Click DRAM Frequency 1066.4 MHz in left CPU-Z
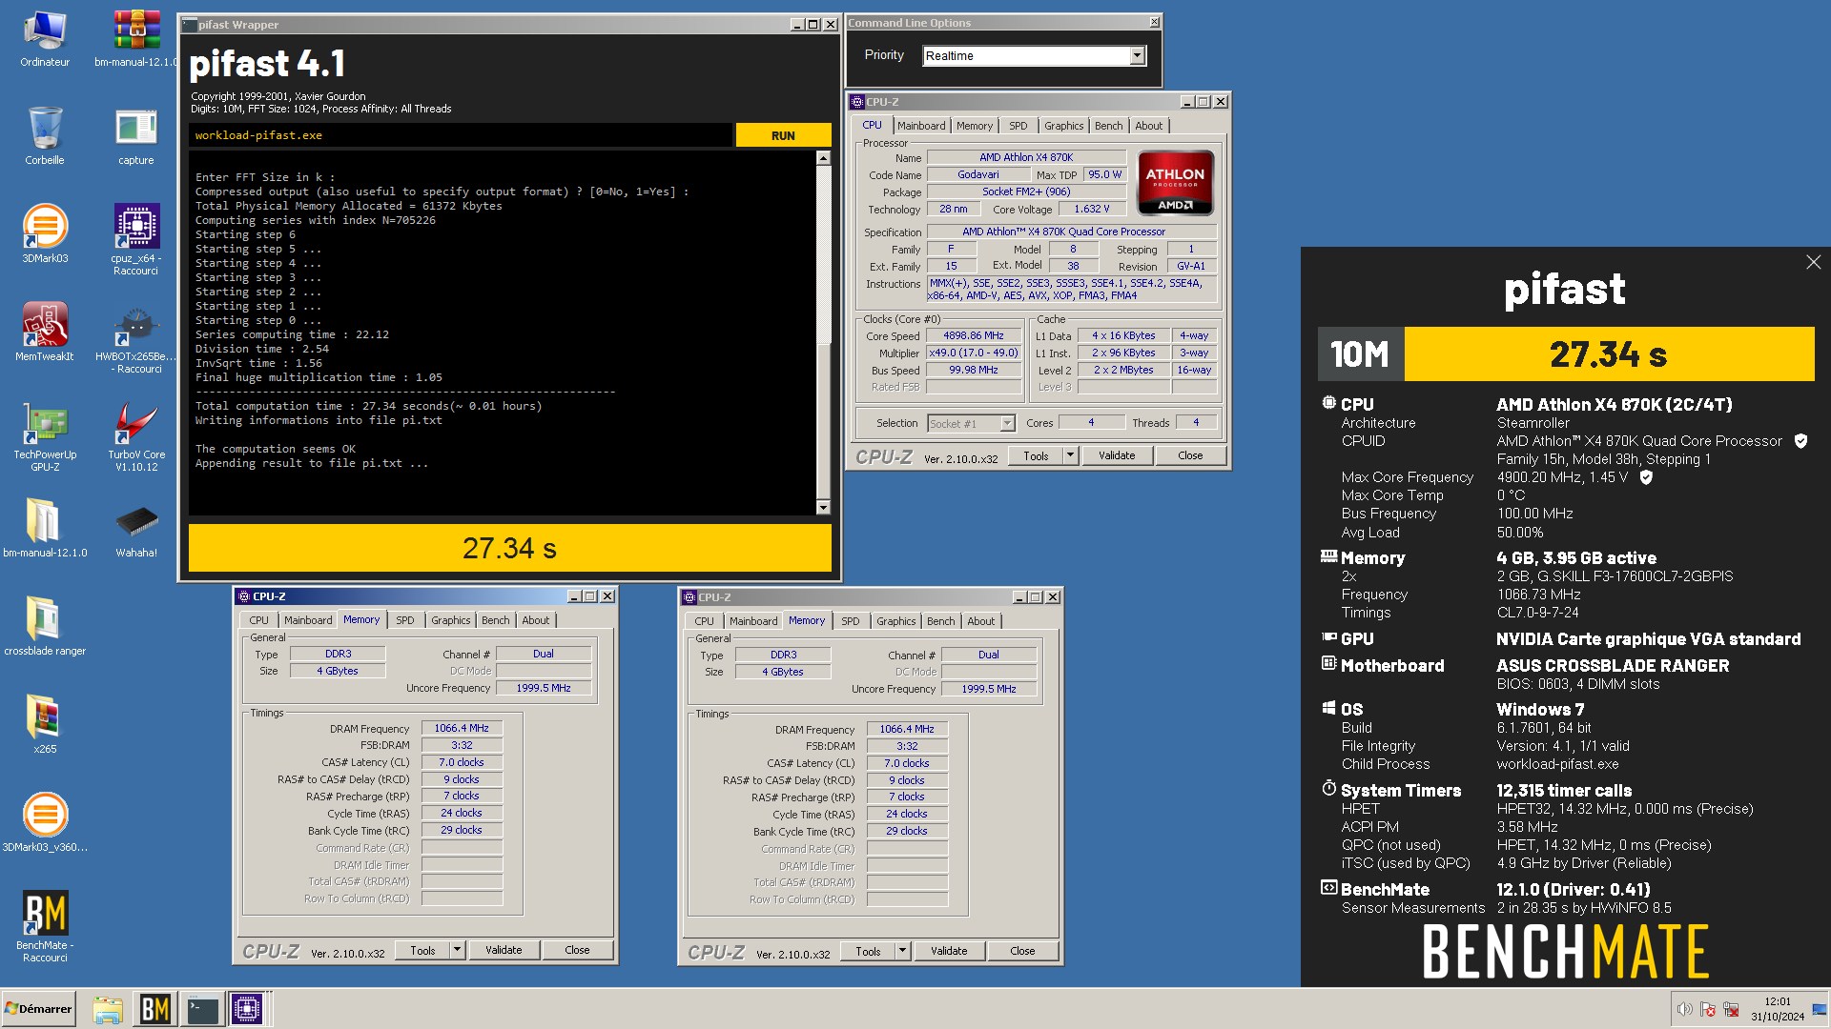The image size is (1831, 1029). (462, 728)
